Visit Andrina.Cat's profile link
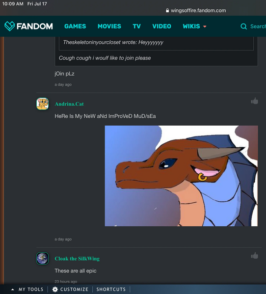Screen dimensions: 266x294 coord(69,104)
